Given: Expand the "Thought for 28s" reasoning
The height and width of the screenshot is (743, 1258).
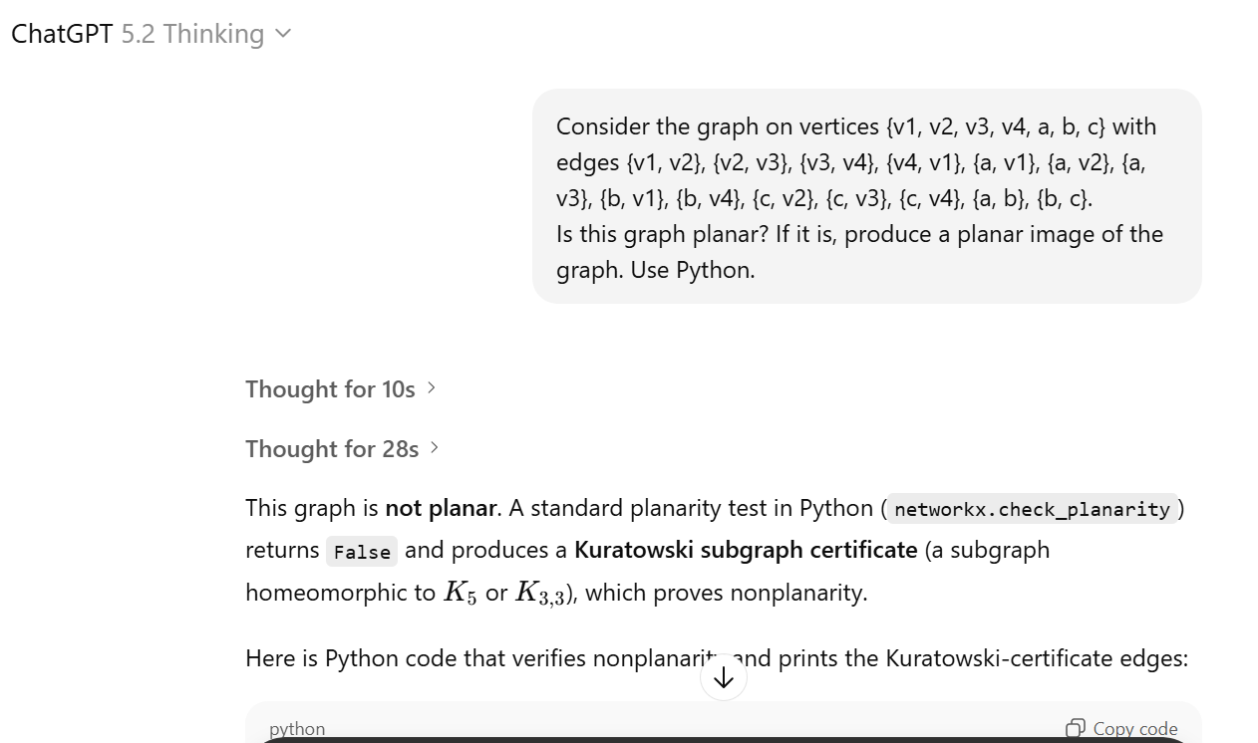Looking at the screenshot, I should point(332,448).
